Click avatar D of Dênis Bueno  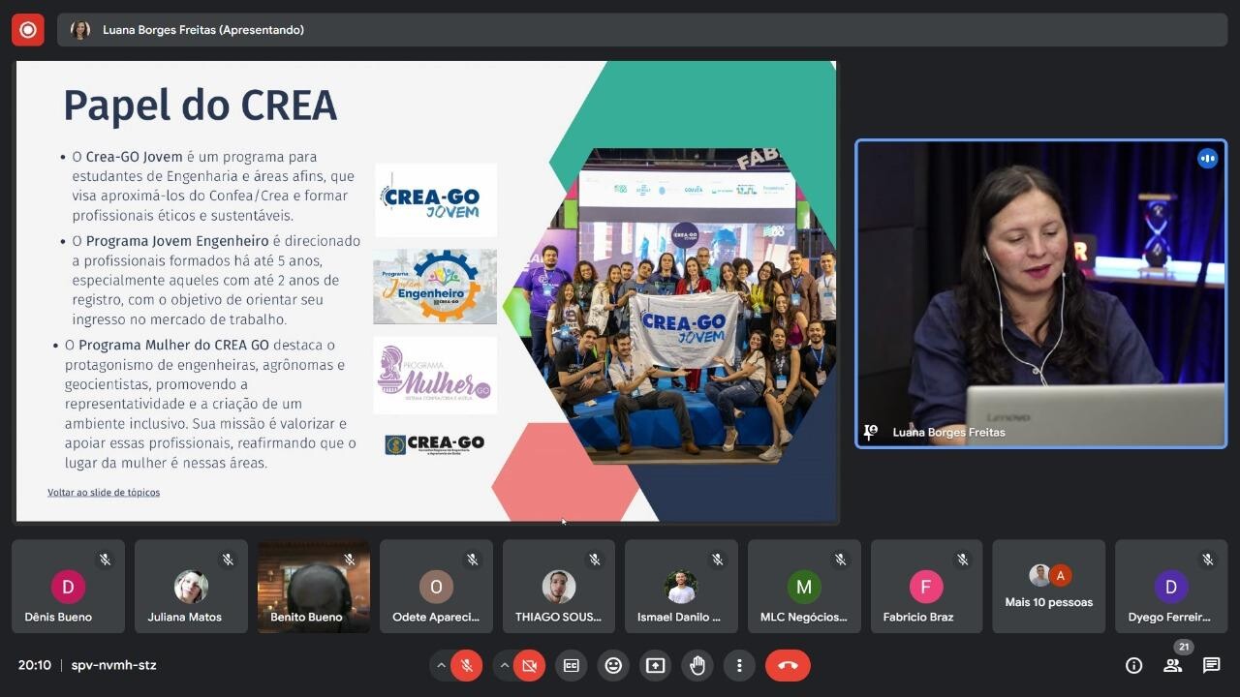(x=68, y=587)
